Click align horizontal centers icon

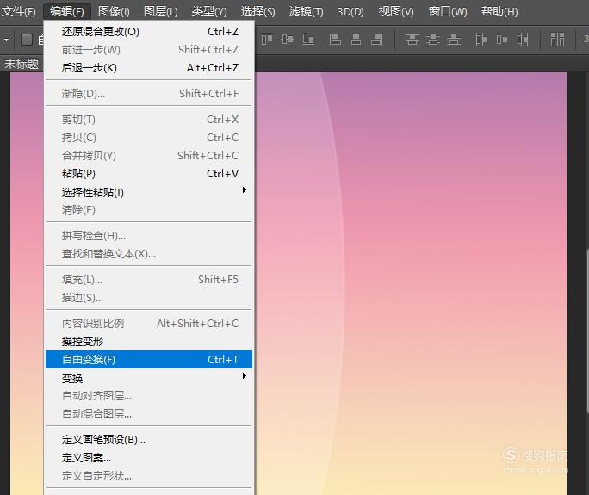pos(356,39)
